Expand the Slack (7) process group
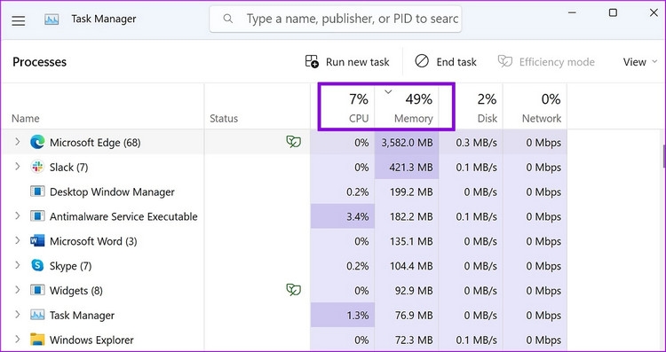This screenshot has height=352, width=666. pos(18,166)
